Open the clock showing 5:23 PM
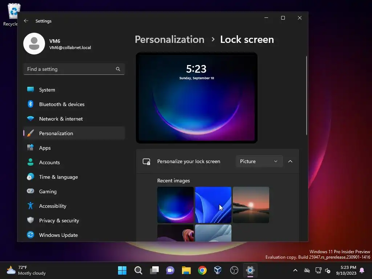Viewport: 372px width, 279px height. pos(346,270)
